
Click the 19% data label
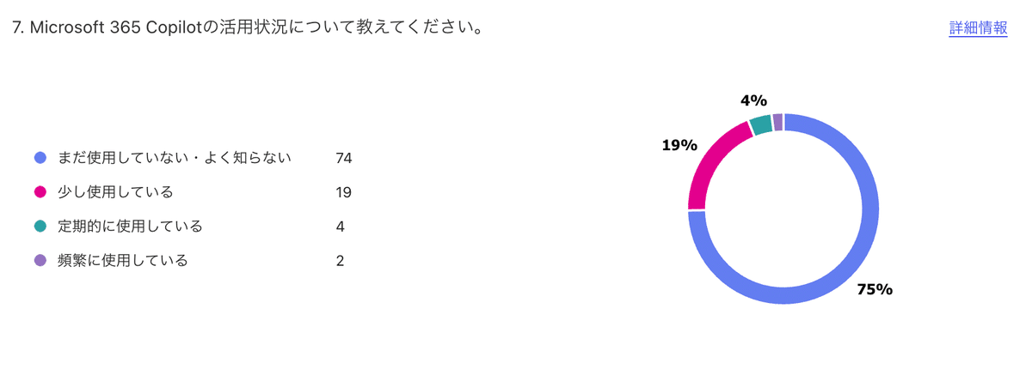point(679,145)
